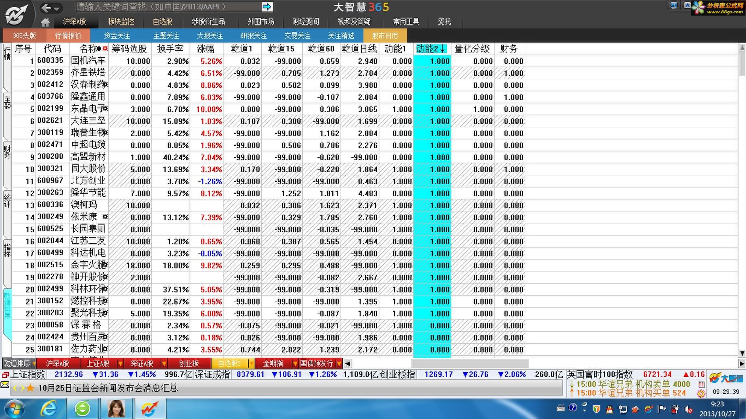Submit search with the blue arrow button
746x419 pixels.
point(267,7)
